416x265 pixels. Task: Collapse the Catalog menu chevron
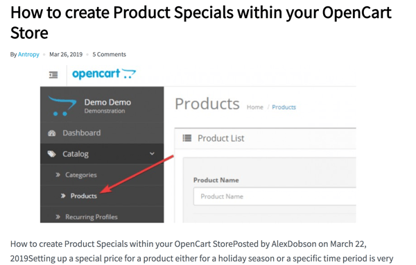tap(152, 154)
